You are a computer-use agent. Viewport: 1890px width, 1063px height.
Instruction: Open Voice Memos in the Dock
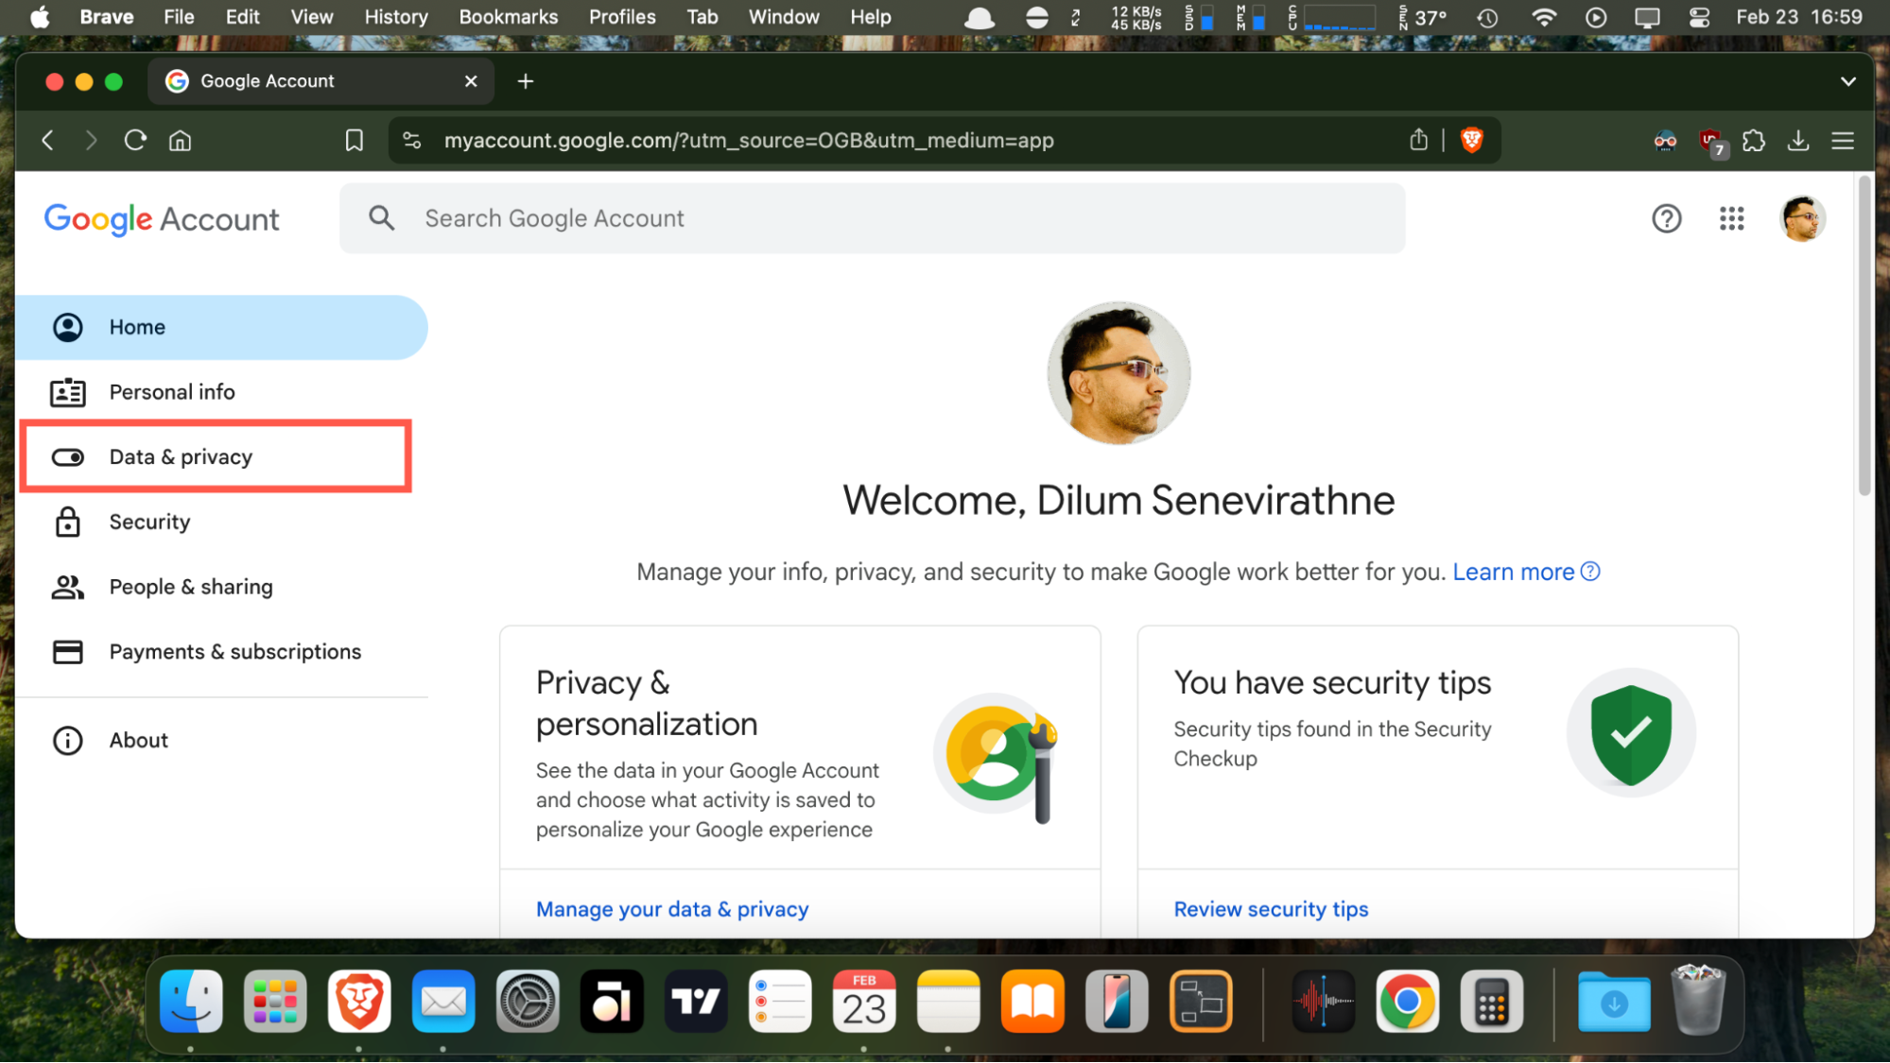pos(1323,1002)
